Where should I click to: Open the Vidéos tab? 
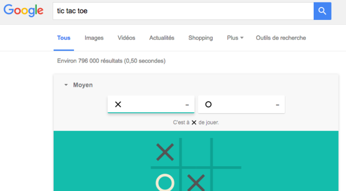126,38
